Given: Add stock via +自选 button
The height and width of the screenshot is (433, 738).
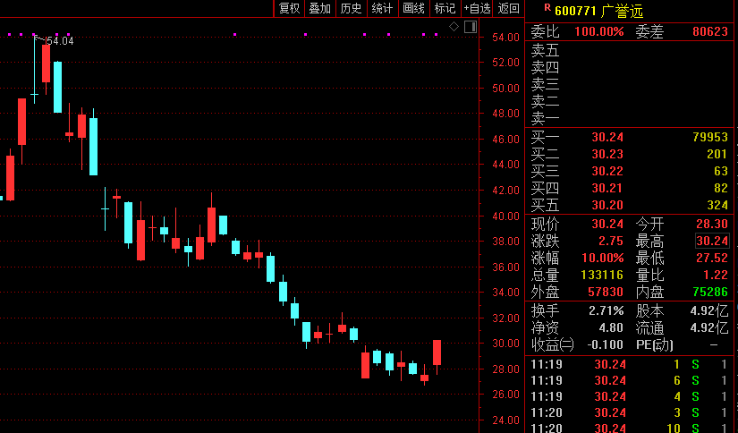Looking at the screenshot, I should pyautogui.click(x=477, y=9).
